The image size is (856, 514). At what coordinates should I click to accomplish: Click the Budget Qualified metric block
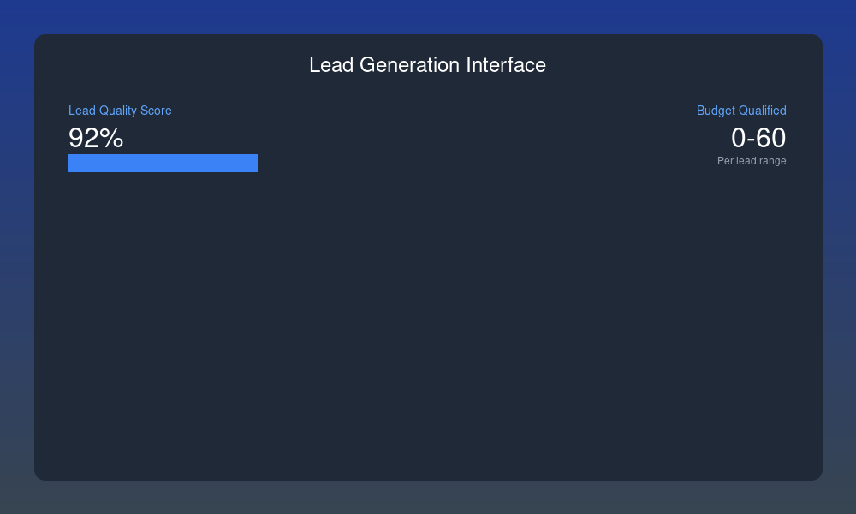click(741, 137)
